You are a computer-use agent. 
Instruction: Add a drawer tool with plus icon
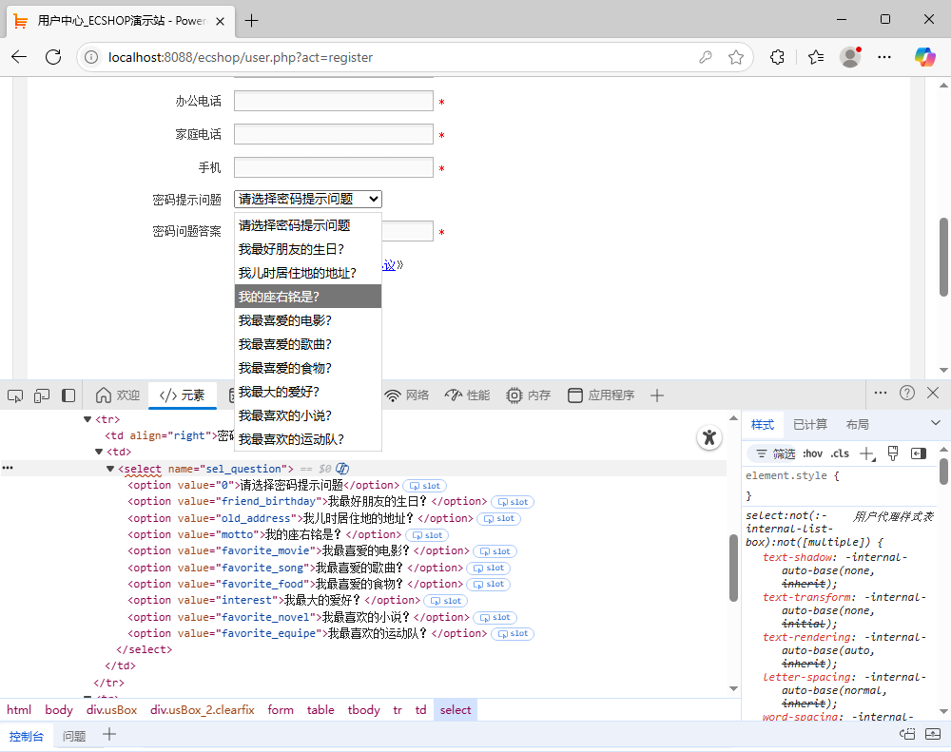[109, 735]
